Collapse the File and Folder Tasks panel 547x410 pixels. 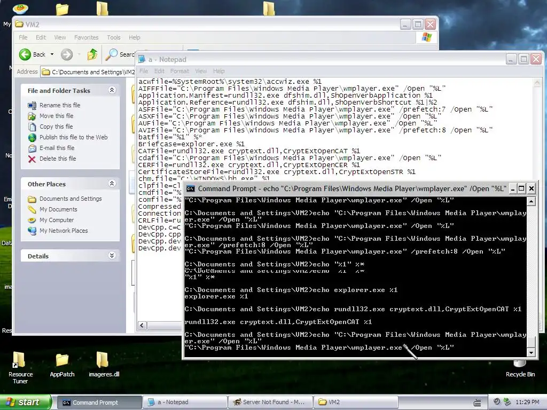coord(112,90)
